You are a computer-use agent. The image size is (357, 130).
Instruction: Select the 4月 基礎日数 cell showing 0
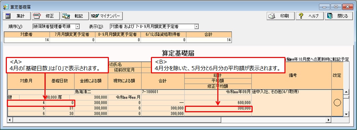(x=60, y=103)
